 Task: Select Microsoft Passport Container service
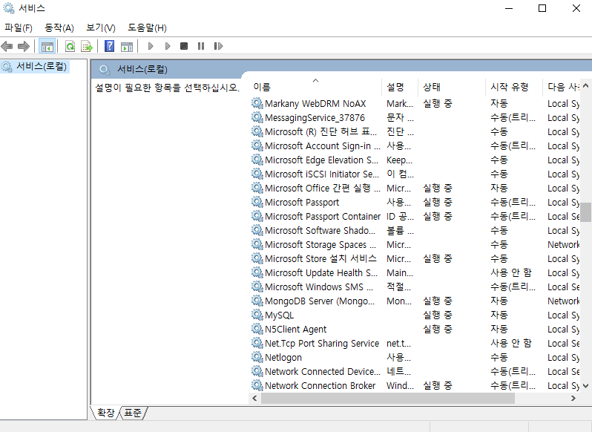point(415,217)
